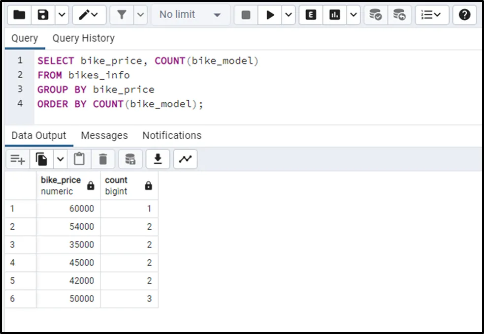Switch to the Query History tab

pos(83,38)
